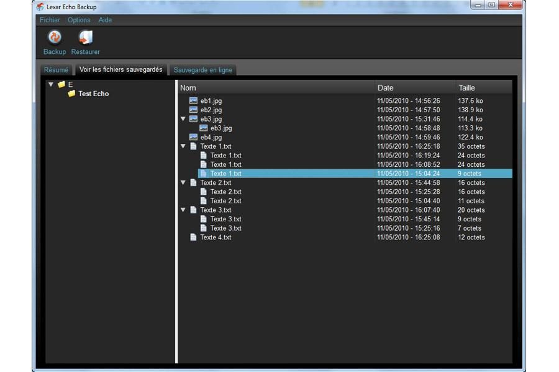Click icon of Texte 3.txt dated 15:45:14

[204, 219]
